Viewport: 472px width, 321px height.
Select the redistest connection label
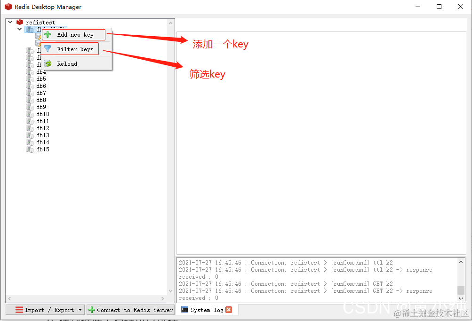40,23
